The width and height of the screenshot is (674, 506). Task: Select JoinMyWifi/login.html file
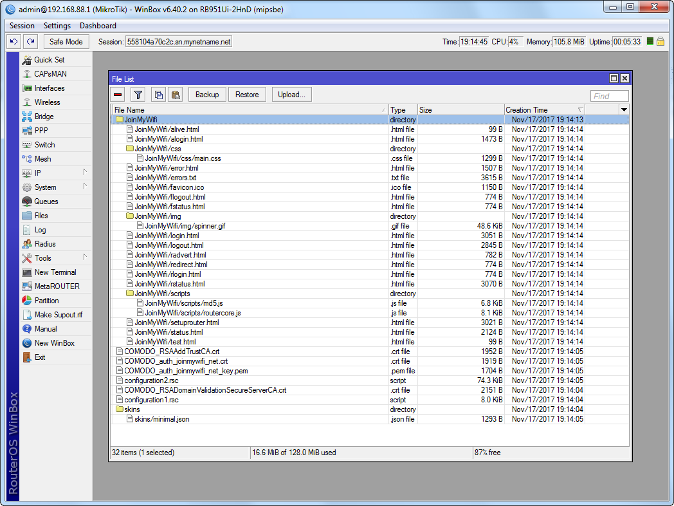(370, 236)
